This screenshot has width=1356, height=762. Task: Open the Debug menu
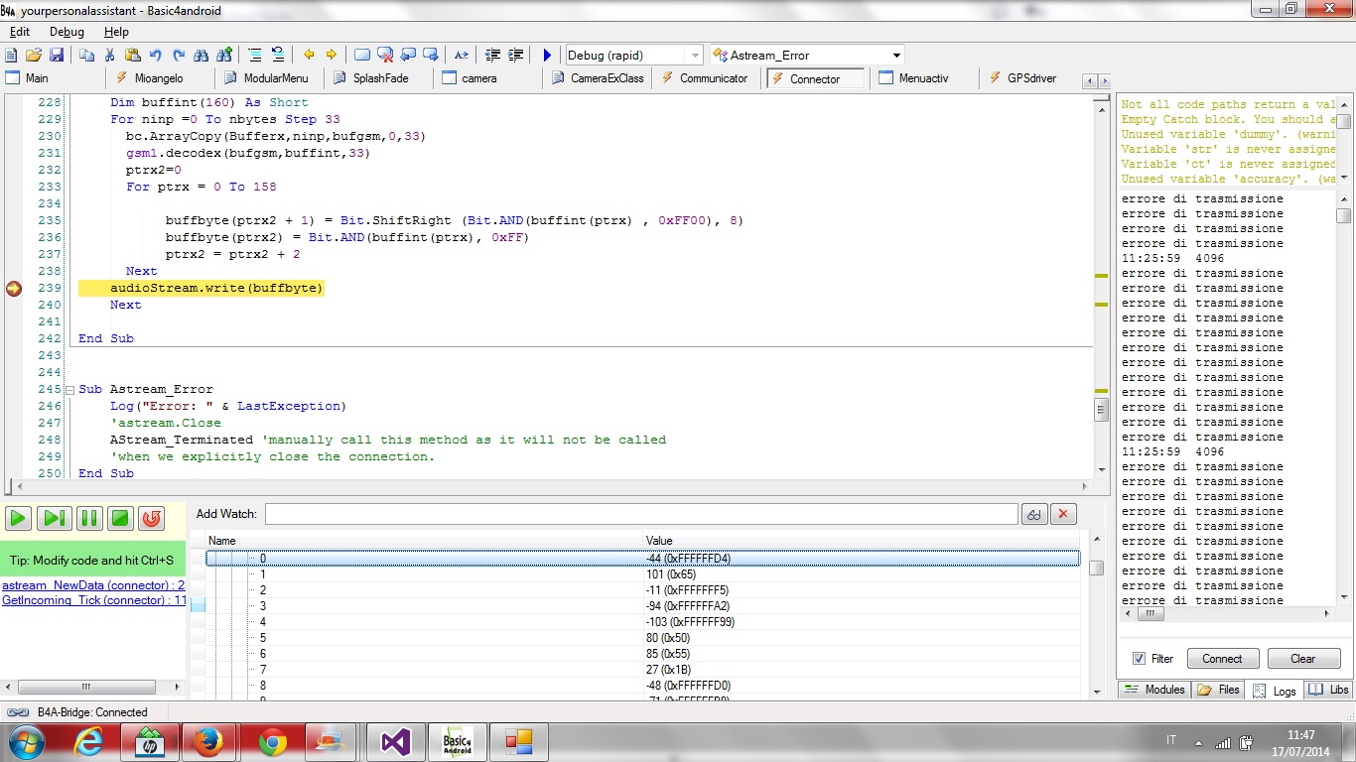(67, 32)
